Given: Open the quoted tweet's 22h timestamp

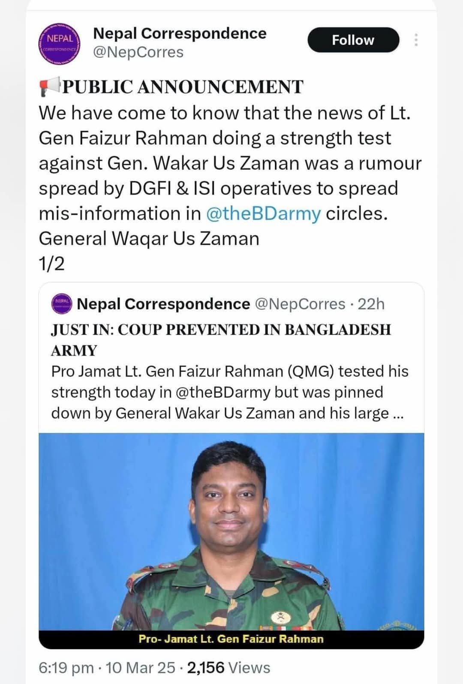Looking at the screenshot, I should (371, 304).
